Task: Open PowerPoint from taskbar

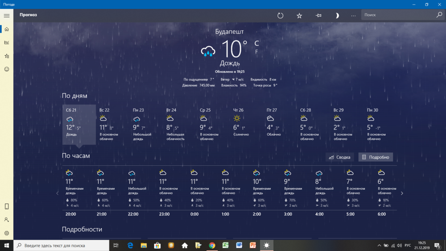Action: pos(253,245)
